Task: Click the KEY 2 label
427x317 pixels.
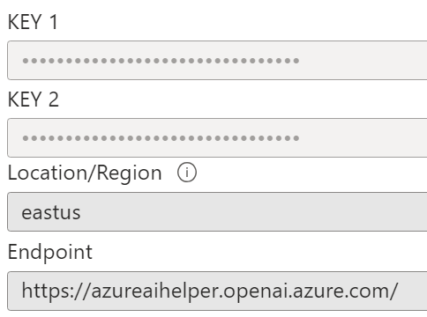Action: tap(34, 100)
